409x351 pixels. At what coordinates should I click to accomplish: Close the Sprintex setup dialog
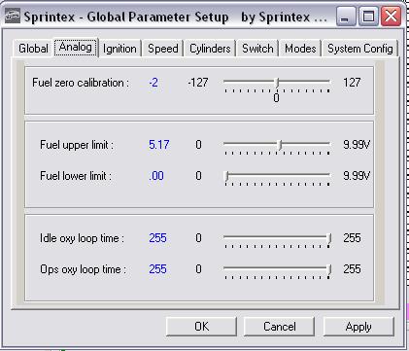392,17
